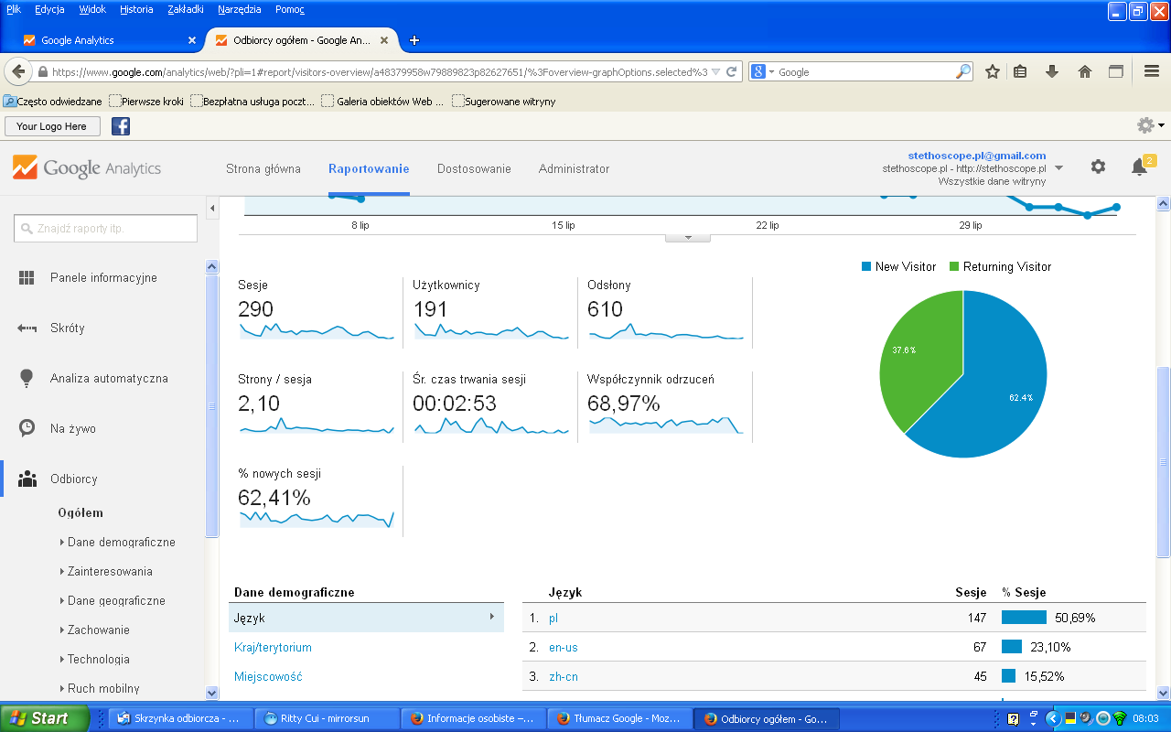Open the Narzędzia menu
The width and height of the screenshot is (1171, 732).
(x=241, y=9)
